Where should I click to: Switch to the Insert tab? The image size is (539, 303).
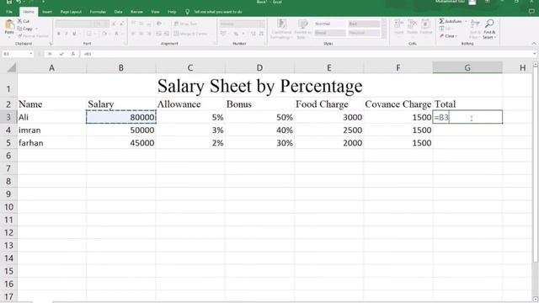(x=47, y=12)
